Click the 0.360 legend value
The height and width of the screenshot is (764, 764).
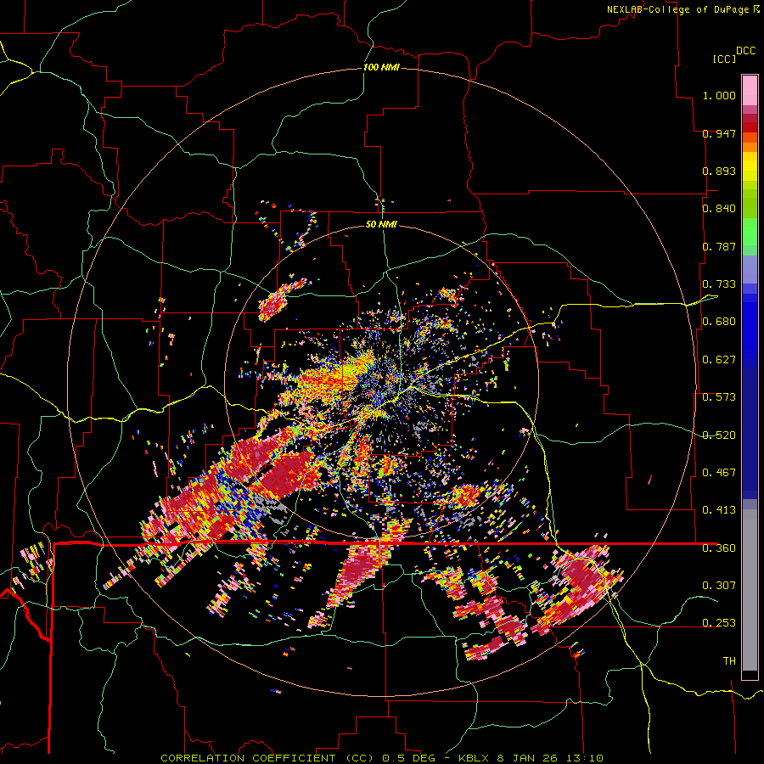[719, 548]
